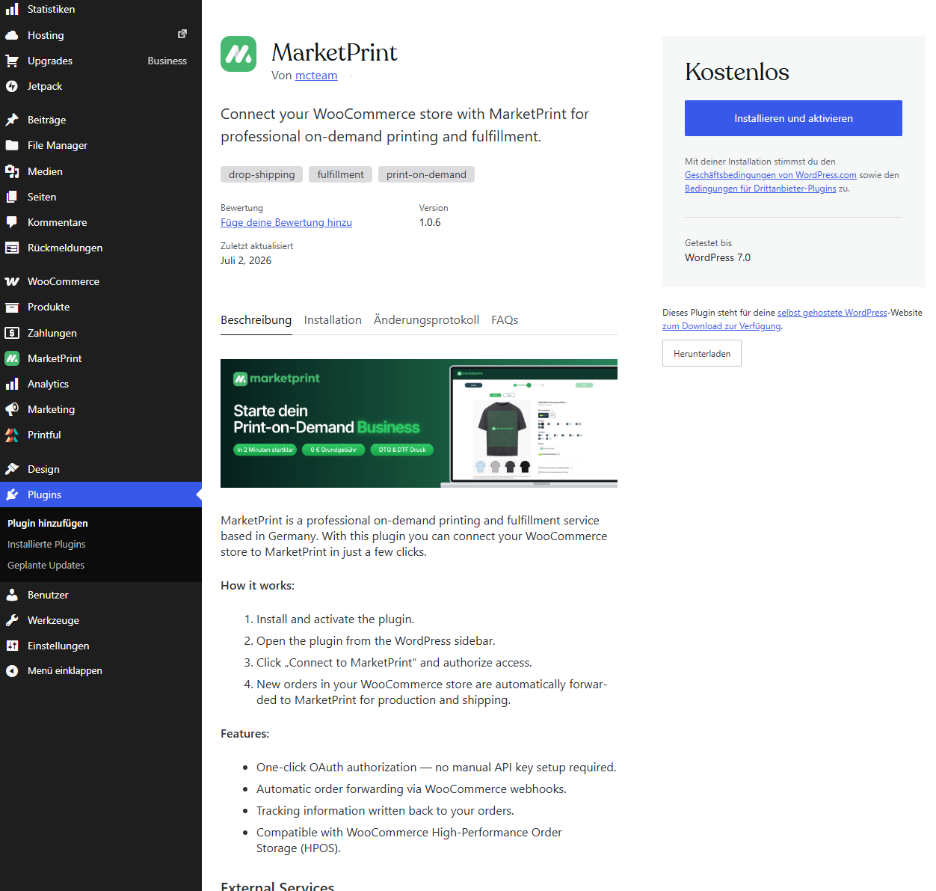Click the green MarketPrint sidebar icon
The height and width of the screenshot is (891, 936).
coord(12,358)
